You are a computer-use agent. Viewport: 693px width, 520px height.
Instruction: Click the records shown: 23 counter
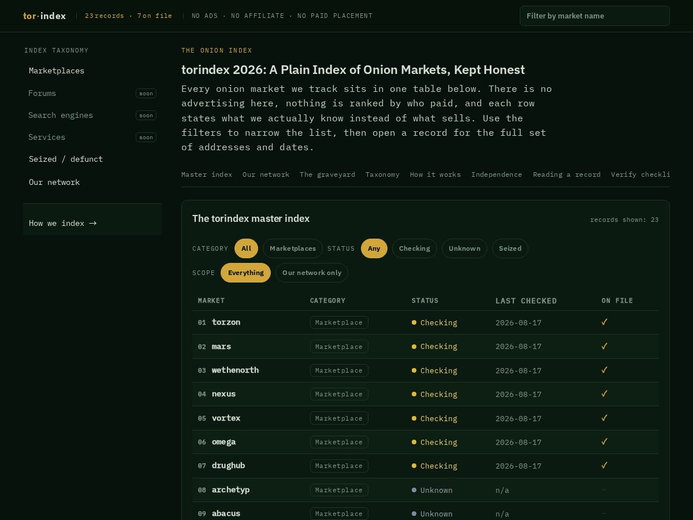624,220
